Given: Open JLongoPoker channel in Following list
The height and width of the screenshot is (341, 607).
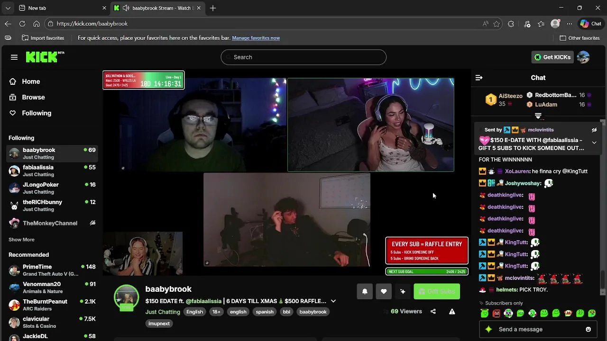Looking at the screenshot, I should [52, 188].
